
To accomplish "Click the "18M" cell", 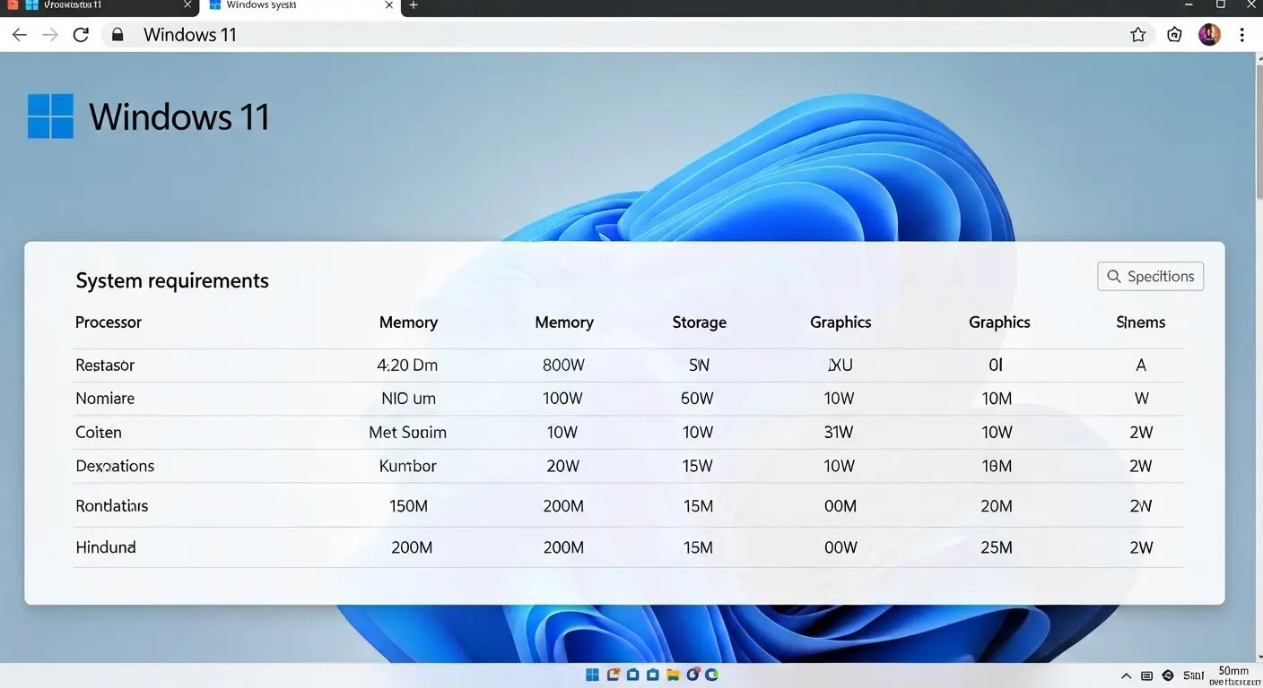I will tap(997, 466).
